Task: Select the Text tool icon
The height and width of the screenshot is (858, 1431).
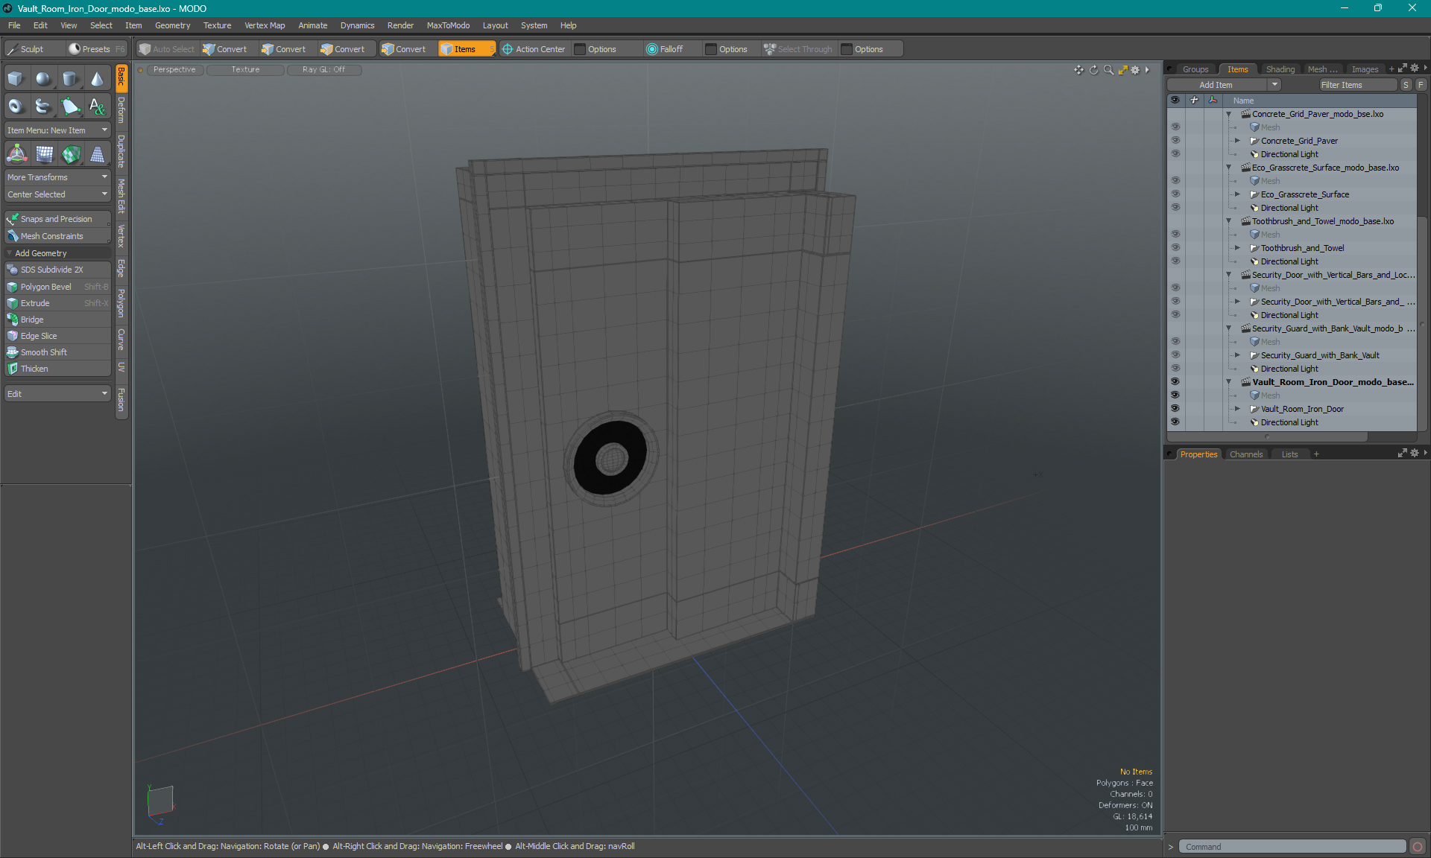Action: click(97, 107)
